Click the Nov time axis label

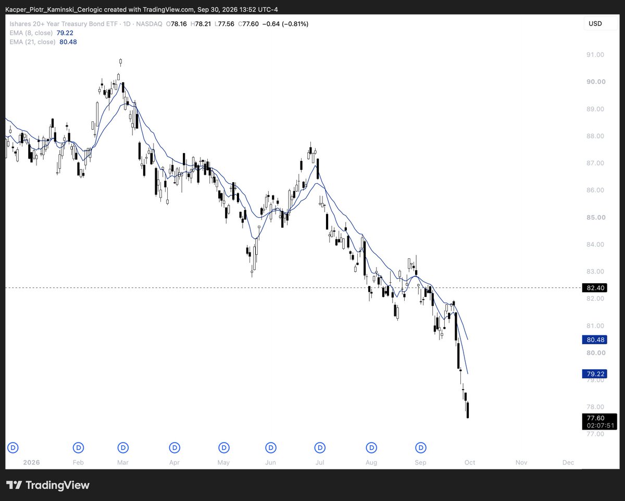(x=521, y=462)
